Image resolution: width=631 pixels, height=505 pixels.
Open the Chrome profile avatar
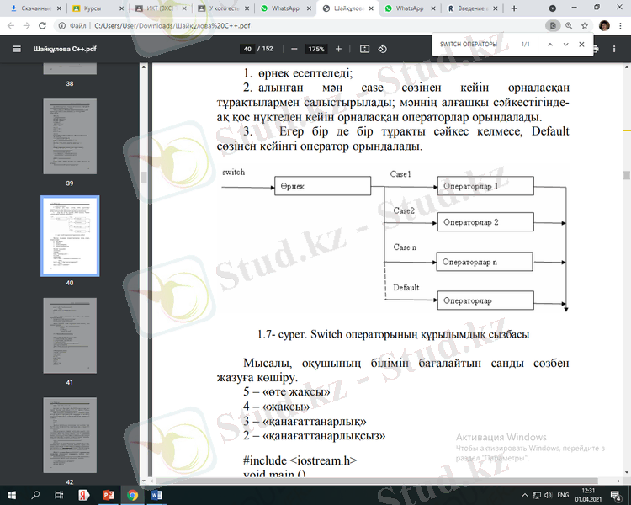coord(604,26)
